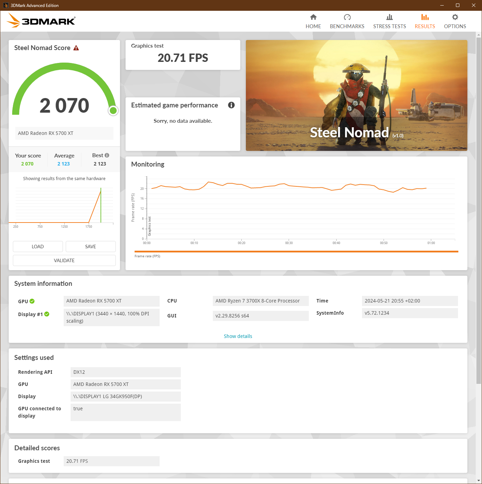This screenshot has width=482, height=484.
Task: Click the orange Frame rate timeline bar
Action: [296, 251]
